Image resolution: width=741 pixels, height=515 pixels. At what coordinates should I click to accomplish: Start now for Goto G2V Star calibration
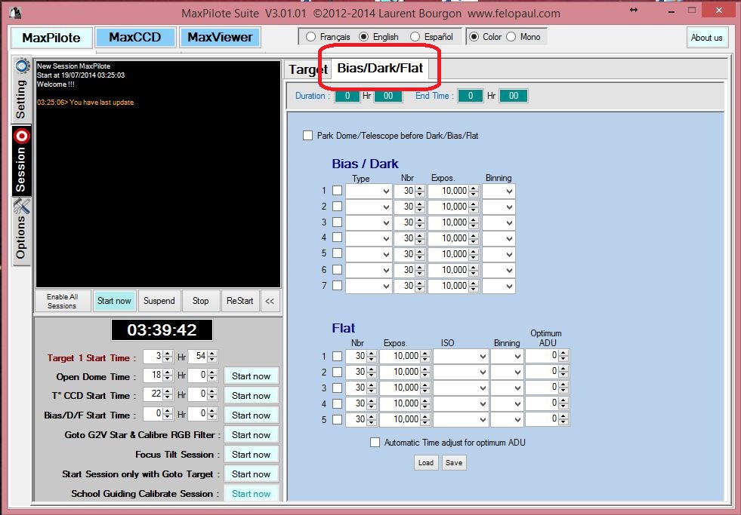point(251,435)
